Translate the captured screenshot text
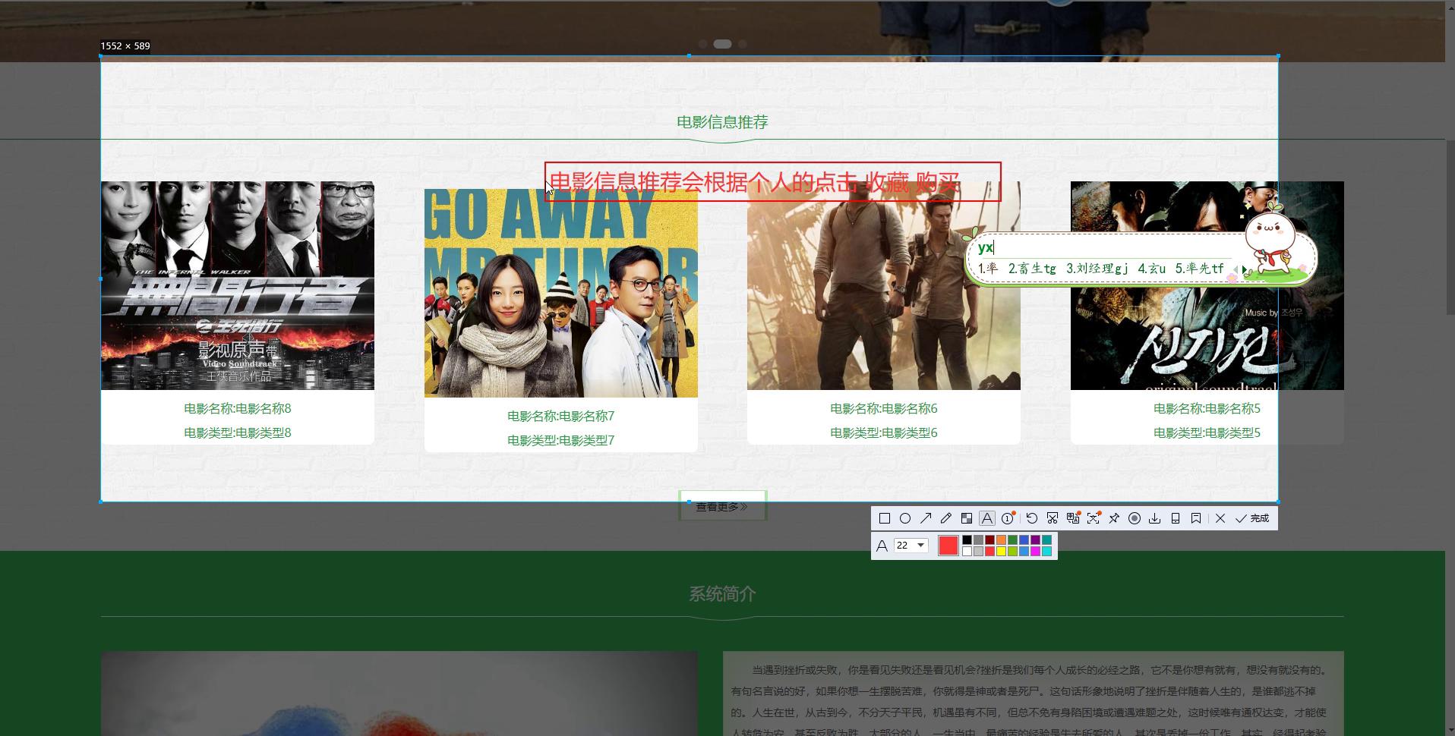Viewport: 1455px width, 736px height. [1073, 518]
